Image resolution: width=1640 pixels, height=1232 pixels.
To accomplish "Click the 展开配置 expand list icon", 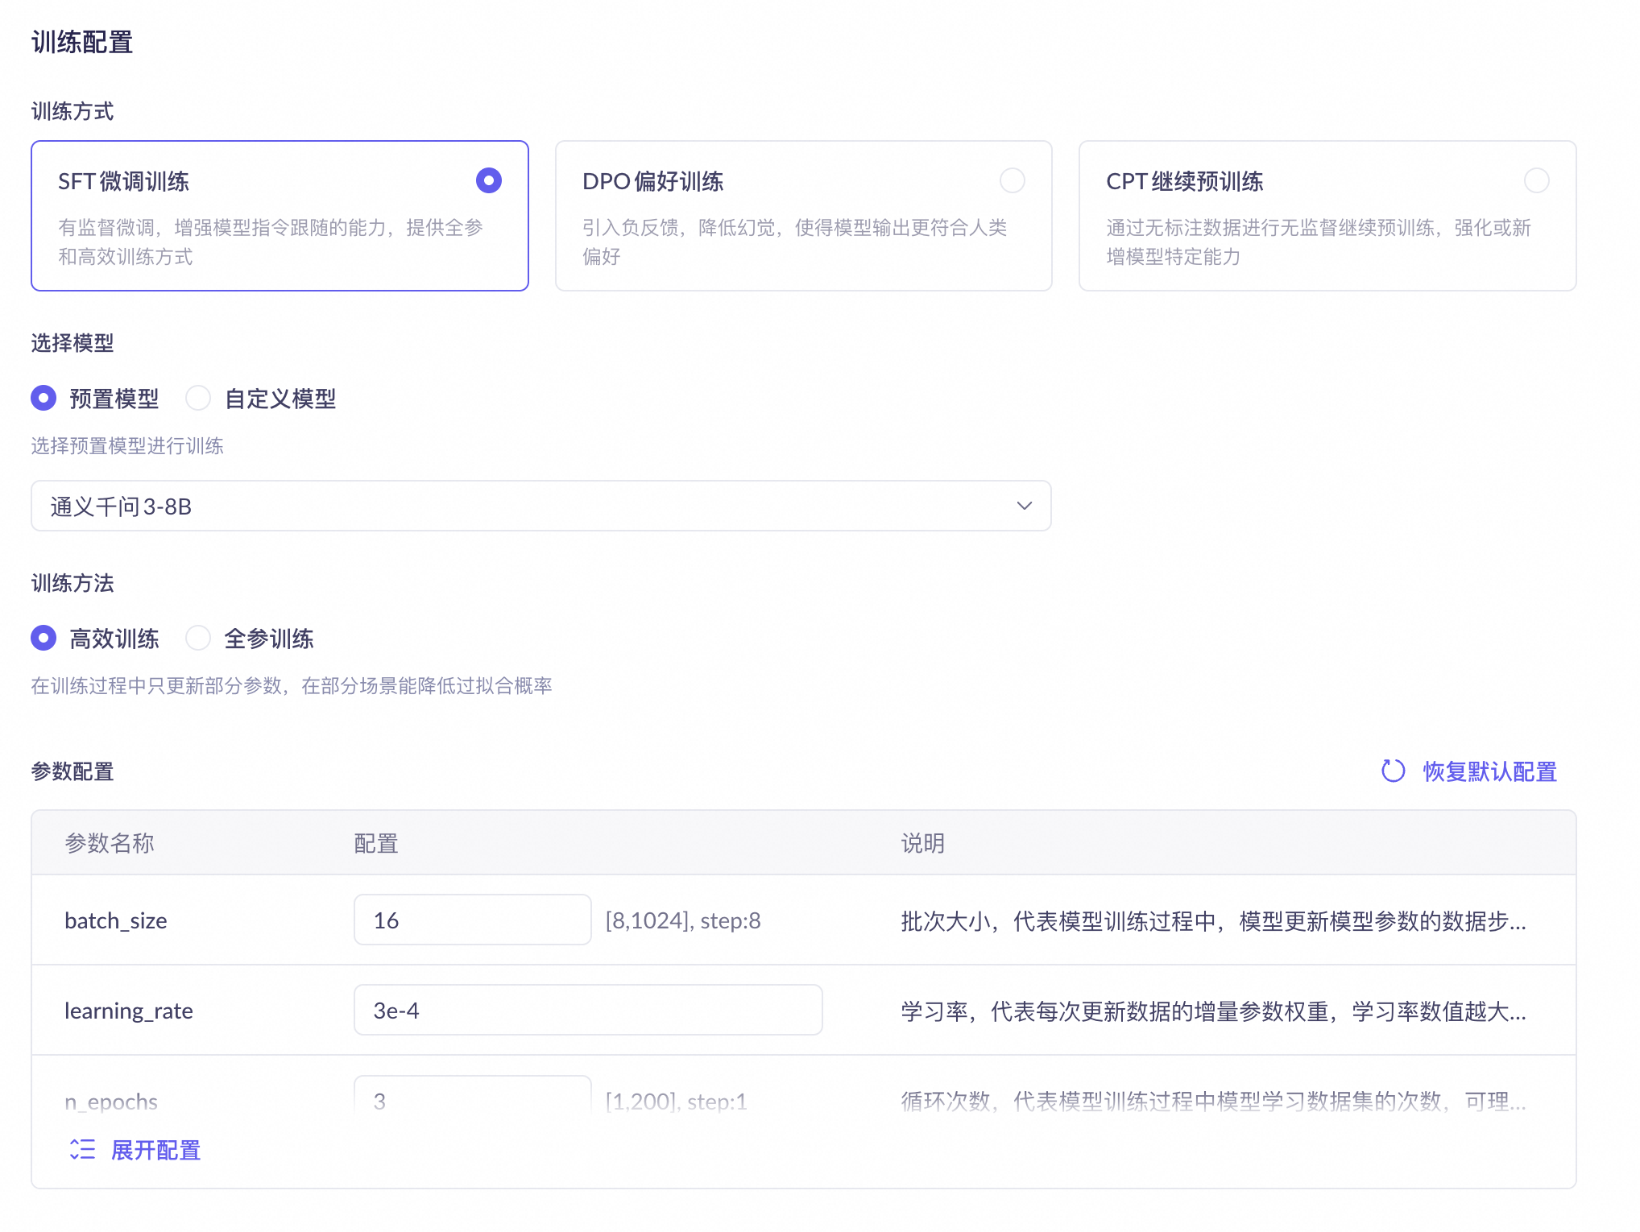I will [82, 1149].
